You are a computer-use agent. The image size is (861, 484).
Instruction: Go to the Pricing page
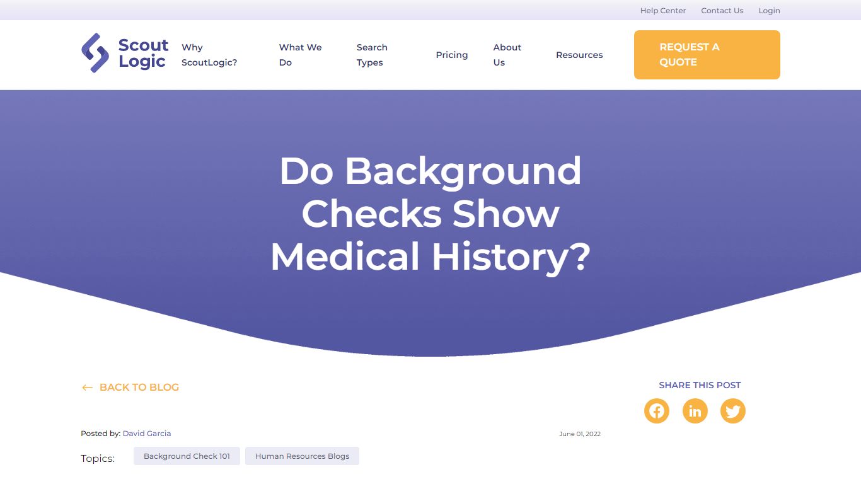452,55
